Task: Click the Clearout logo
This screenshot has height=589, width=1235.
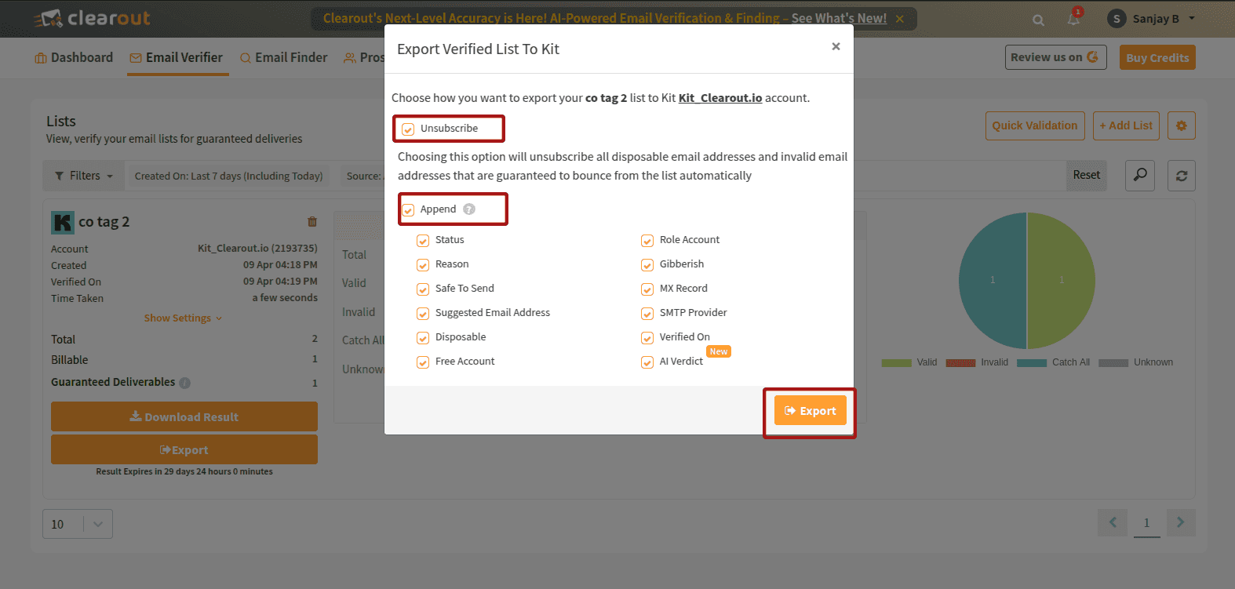Action: click(x=92, y=18)
